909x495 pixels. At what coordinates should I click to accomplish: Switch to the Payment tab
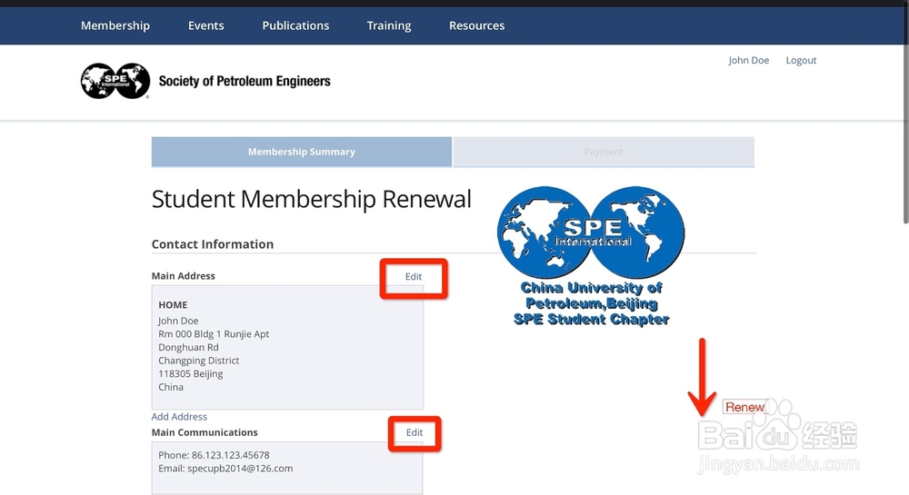tap(604, 152)
